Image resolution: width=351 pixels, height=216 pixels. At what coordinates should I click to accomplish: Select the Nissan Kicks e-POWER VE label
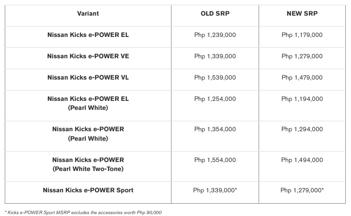pos(88,56)
